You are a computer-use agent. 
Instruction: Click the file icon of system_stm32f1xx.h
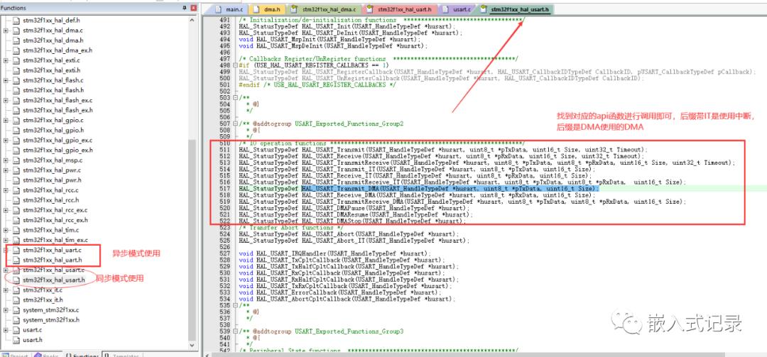click(16, 320)
